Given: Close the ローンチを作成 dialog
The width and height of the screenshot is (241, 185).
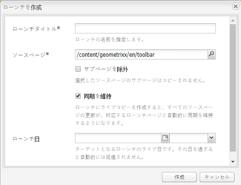Looking at the screenshot, I should pyautogui.click(x=235, y=7).
